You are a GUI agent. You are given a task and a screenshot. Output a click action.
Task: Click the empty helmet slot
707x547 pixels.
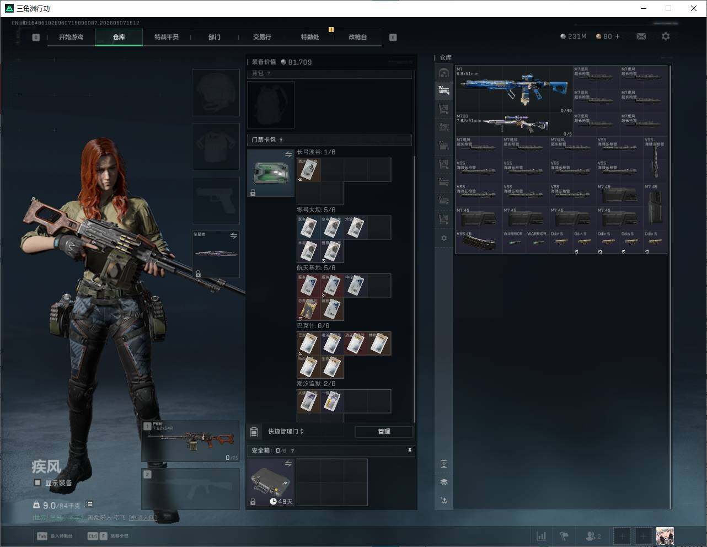[216, 93]
